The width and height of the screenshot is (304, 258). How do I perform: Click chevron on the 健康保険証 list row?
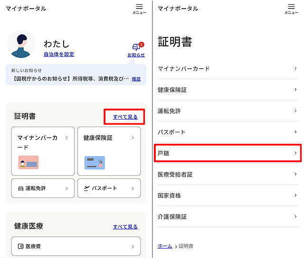295,89
